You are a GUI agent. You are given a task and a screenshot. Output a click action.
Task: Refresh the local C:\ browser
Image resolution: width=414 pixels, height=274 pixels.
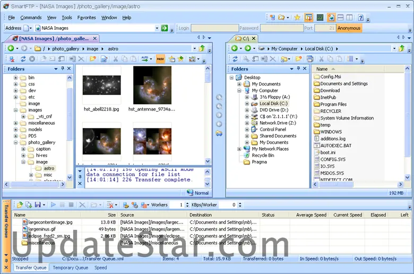pos(235,58)
